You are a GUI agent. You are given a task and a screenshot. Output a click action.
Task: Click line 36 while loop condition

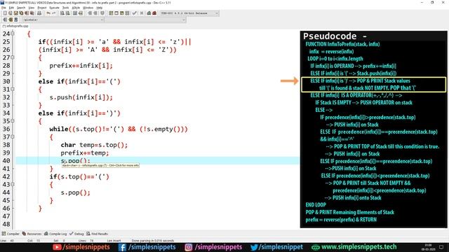[119, 129]
